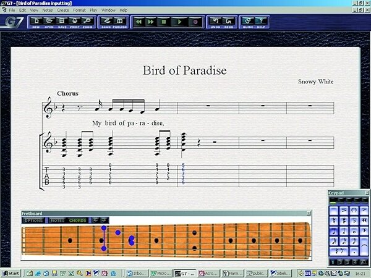Select the sixteenth note on Keypad

pyautogui.click(x=344, y=242)
